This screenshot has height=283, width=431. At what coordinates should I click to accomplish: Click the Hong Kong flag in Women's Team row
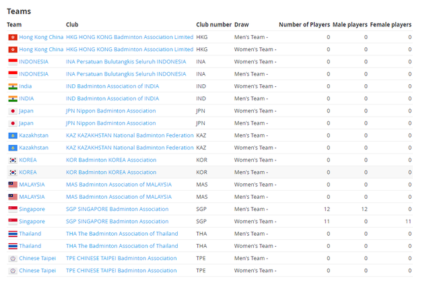click(x=13, y=49)
